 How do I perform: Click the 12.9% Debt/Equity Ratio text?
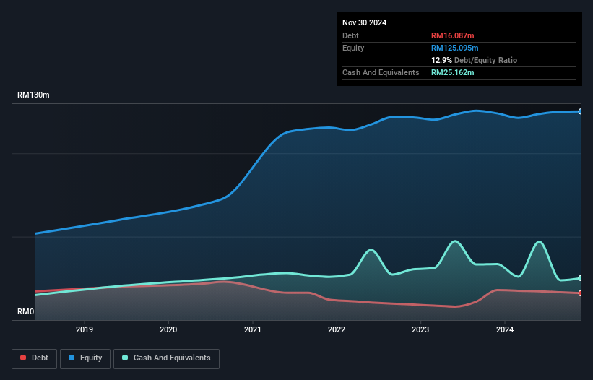pos(475,60)
